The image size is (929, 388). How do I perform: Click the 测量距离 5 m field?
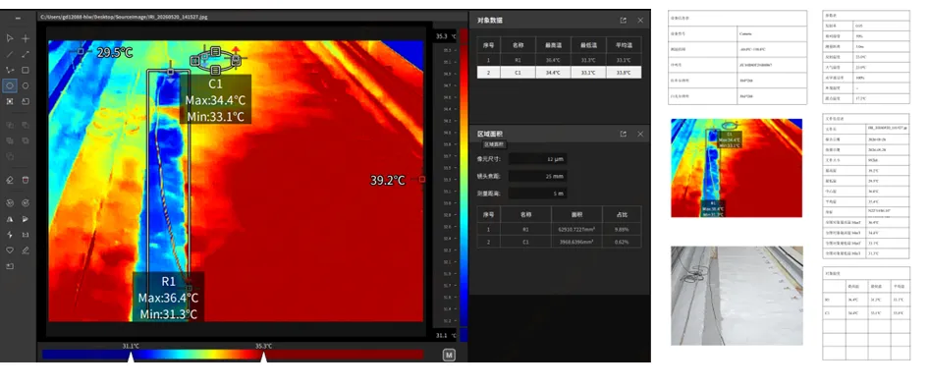click(x=537, y=194)
